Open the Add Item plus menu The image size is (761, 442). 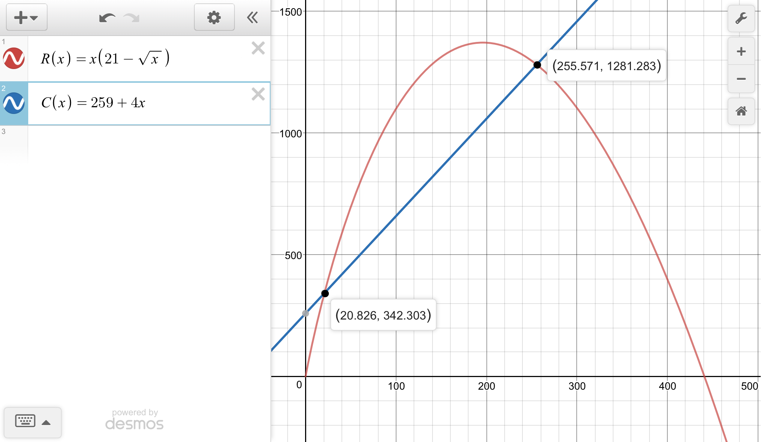26,17
